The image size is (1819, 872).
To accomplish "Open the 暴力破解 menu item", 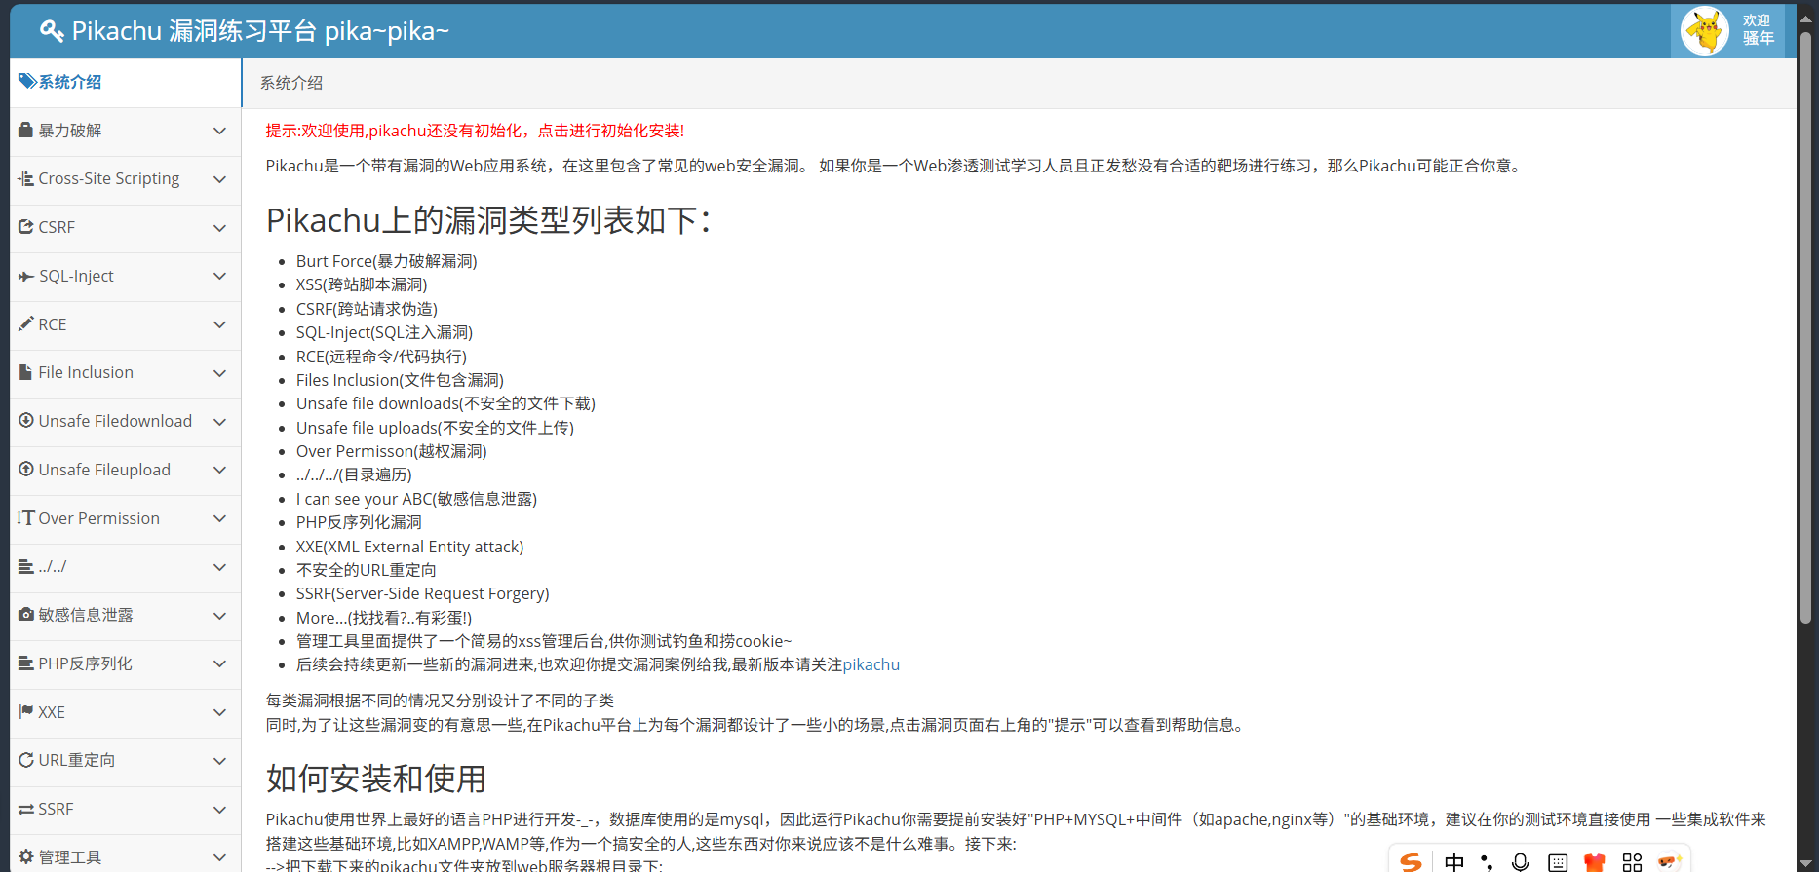I will pos(125,131).
